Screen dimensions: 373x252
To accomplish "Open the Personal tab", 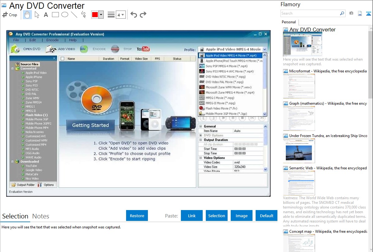I will 289,22.
